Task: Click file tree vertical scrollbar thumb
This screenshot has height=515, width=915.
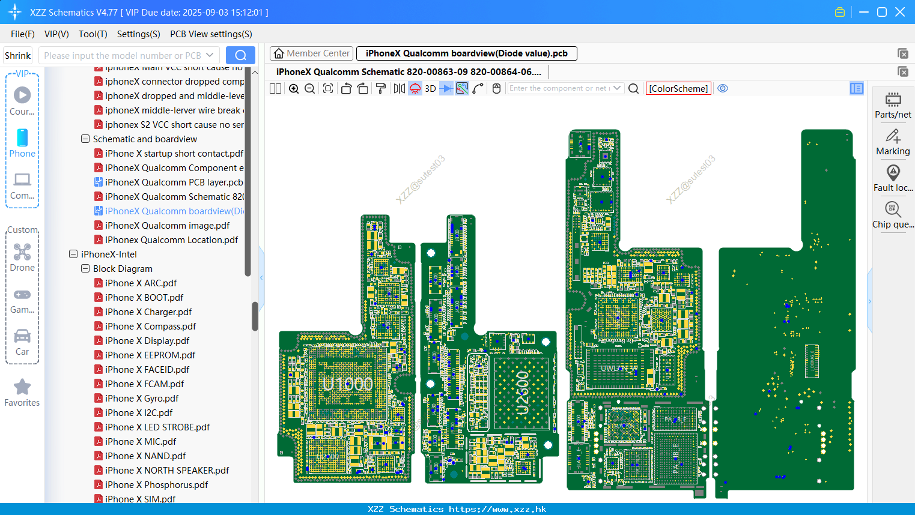Action: click(x=255, y=316)
